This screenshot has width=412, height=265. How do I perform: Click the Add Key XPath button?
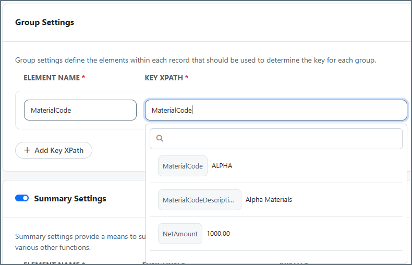point(54,150)
